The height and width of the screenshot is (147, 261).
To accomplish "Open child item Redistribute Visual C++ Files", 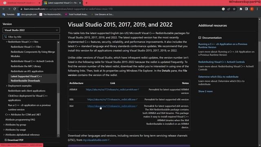I will point(26,47).
